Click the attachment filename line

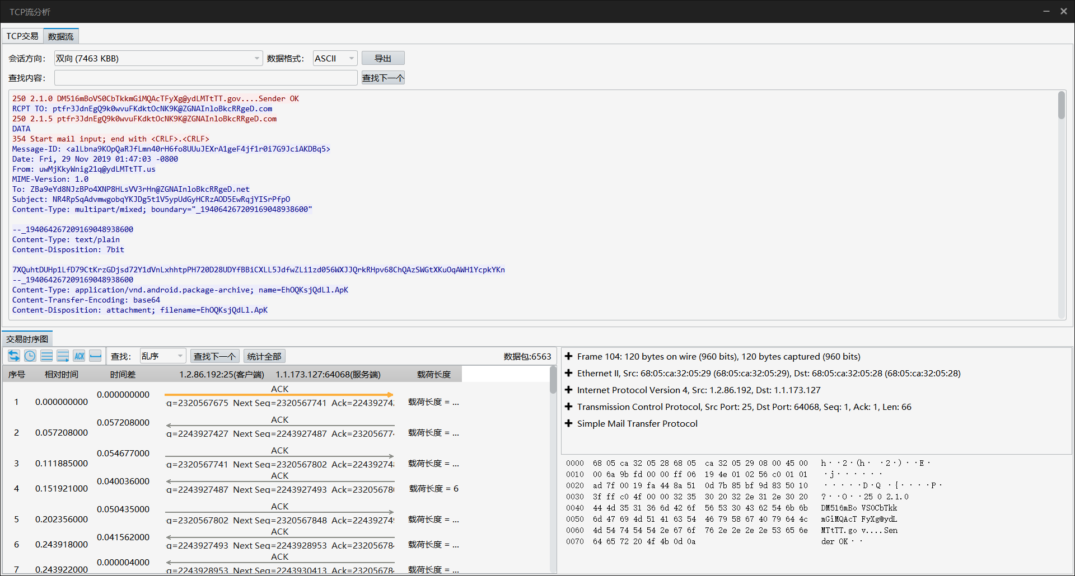coord(140,310)
